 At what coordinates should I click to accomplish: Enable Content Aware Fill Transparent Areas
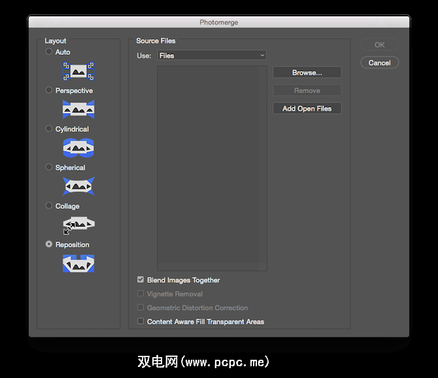pos(141,321)
